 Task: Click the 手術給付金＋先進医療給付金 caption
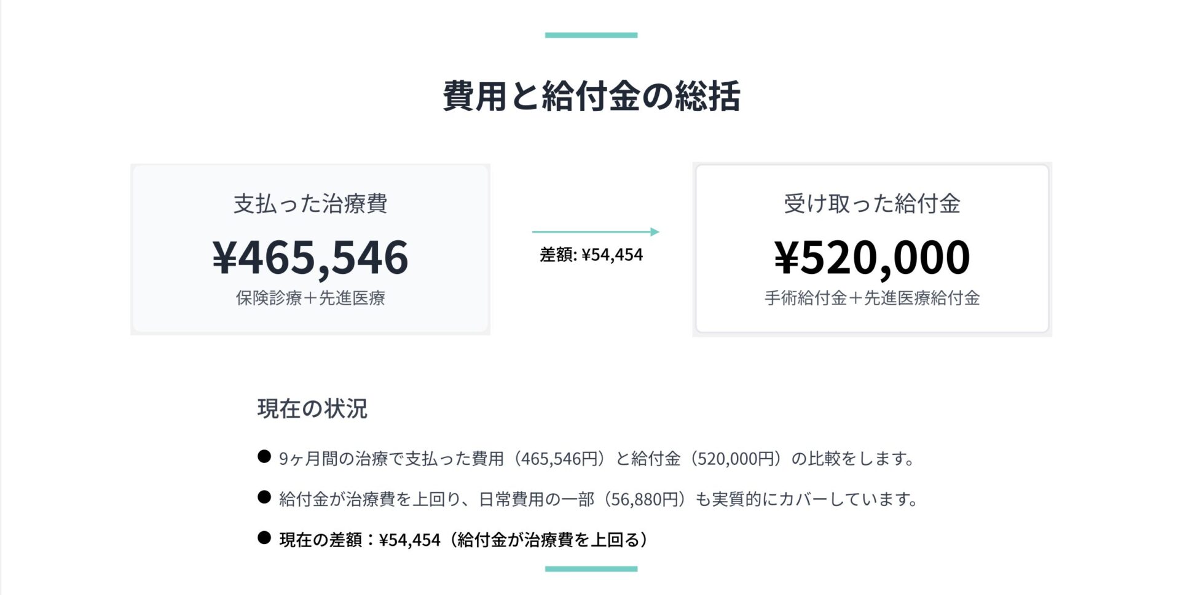click(871, 298)
